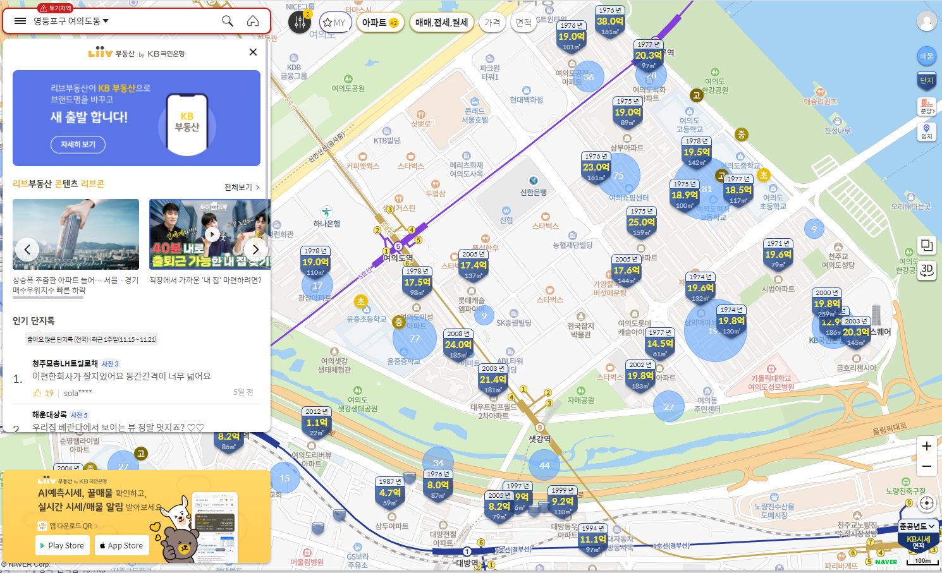942x573 pixels.
Task: Open the 아파트 property type filter
Action: (380, 23)
